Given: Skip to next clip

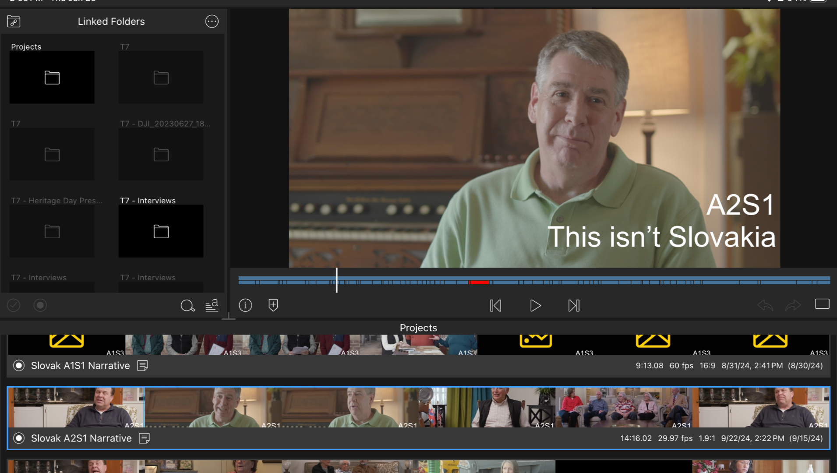Looking at the screenshot, I should point(574,306).
